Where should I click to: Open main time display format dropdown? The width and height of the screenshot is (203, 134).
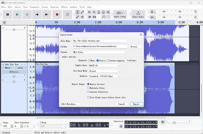click(108, 125)
